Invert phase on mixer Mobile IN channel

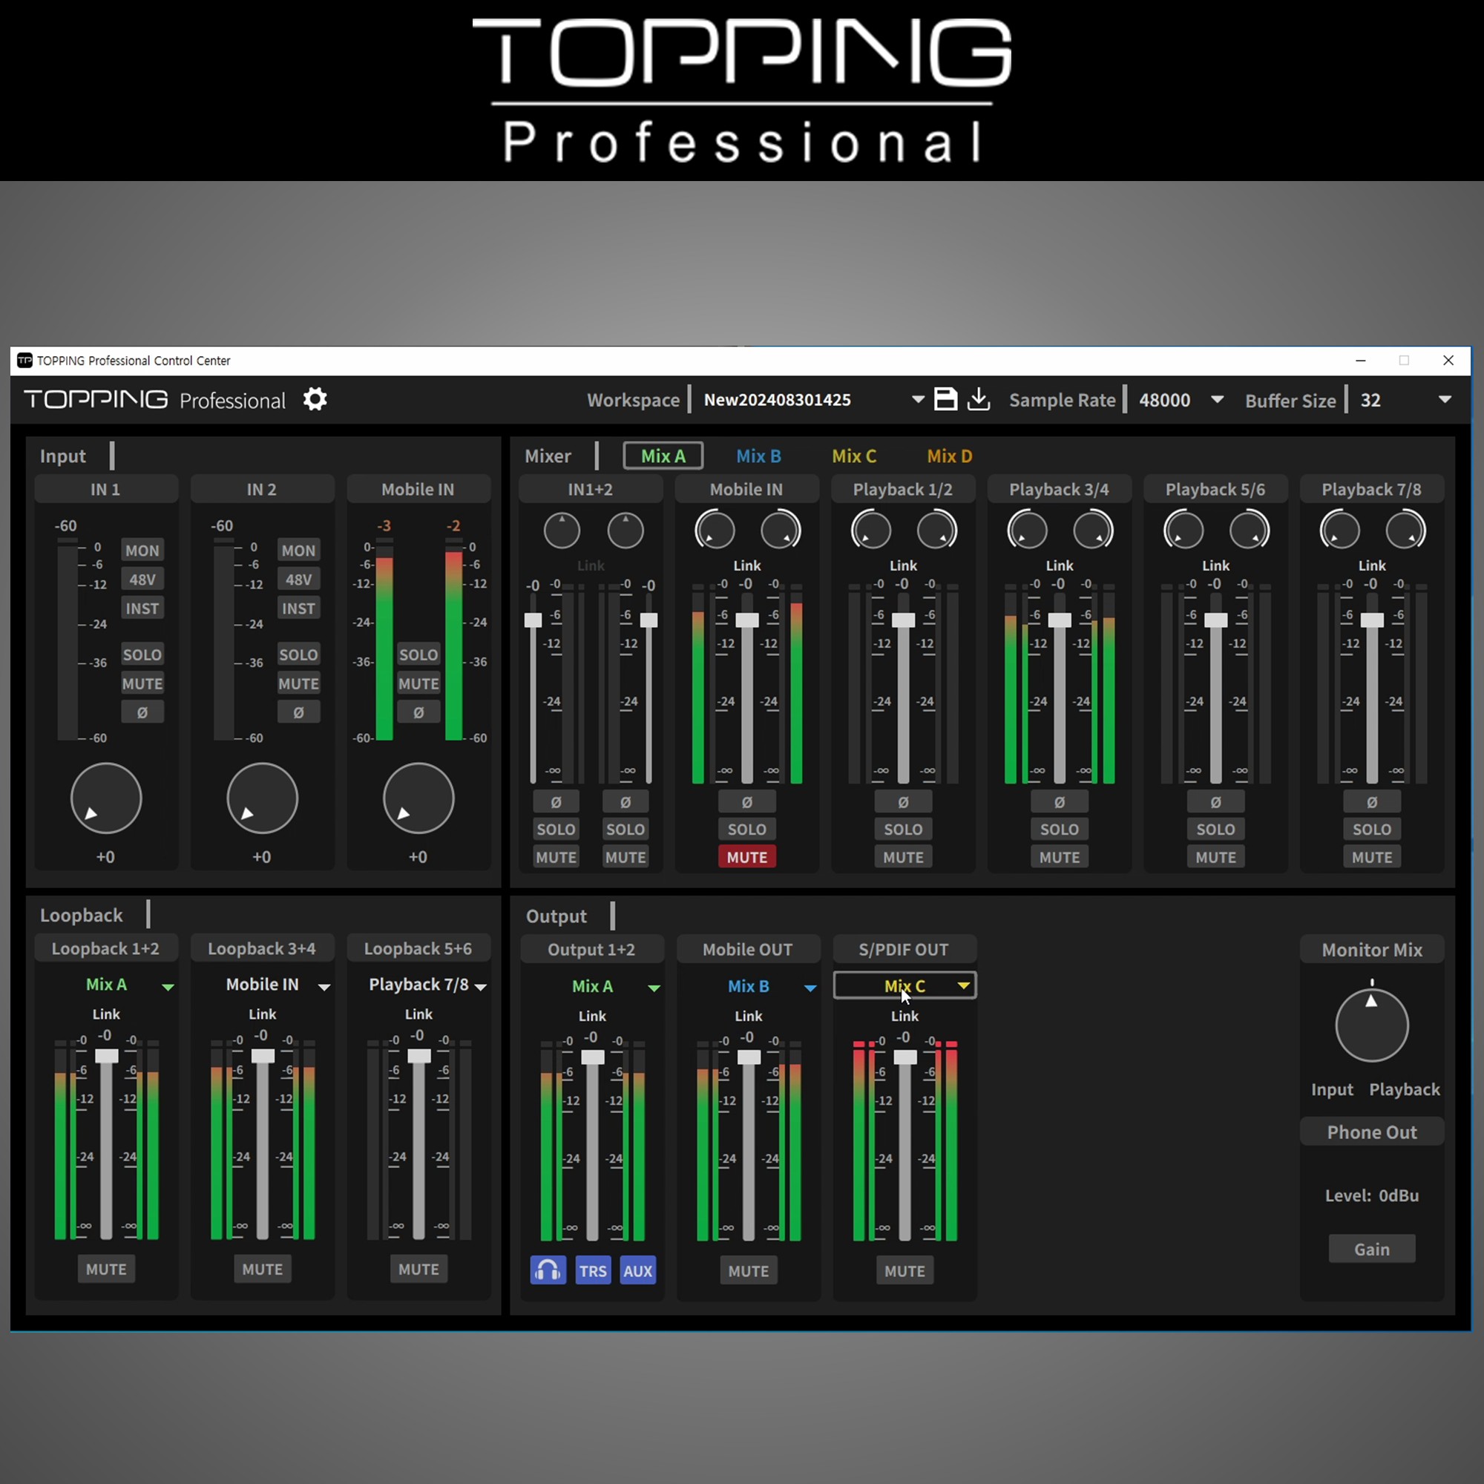click(746, 802)
